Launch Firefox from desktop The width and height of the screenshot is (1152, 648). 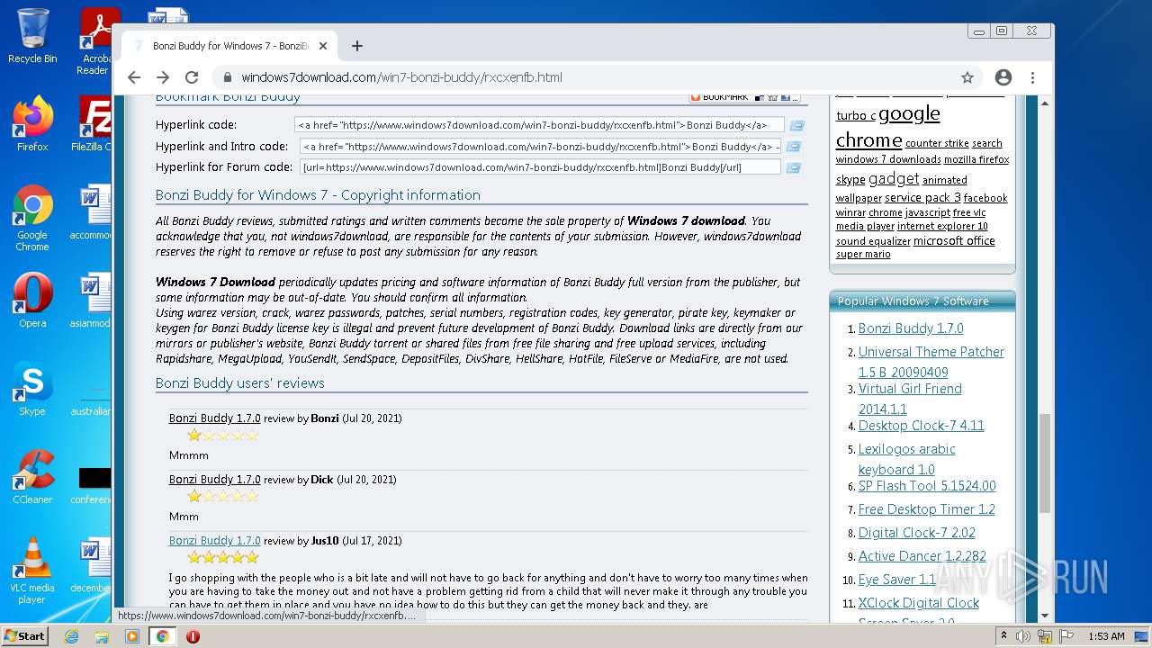32,124
